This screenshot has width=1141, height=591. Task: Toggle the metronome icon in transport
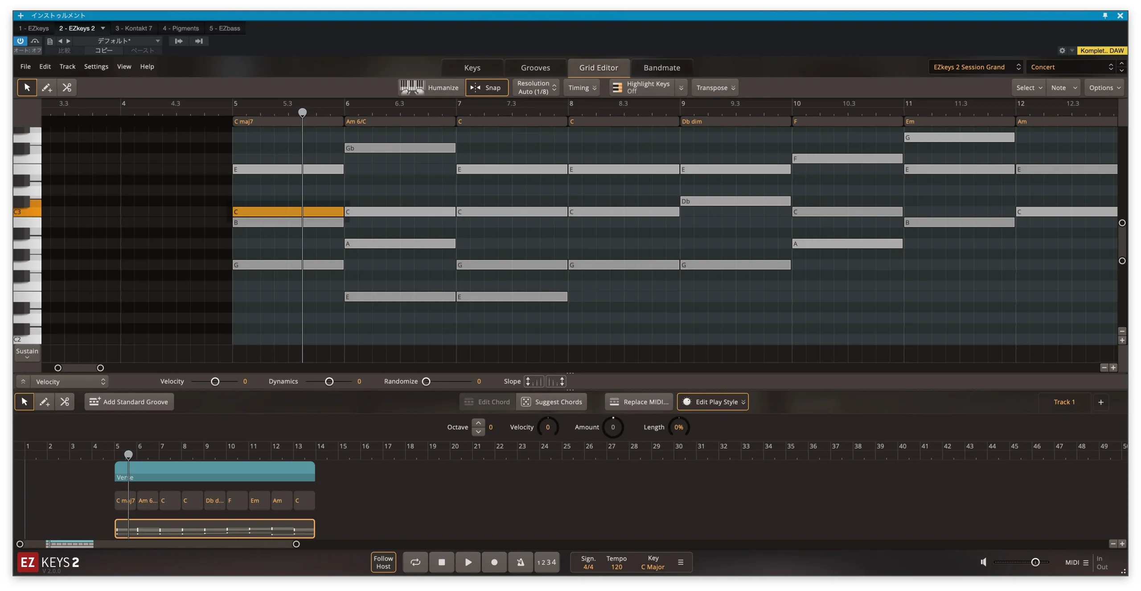point(520,562)
